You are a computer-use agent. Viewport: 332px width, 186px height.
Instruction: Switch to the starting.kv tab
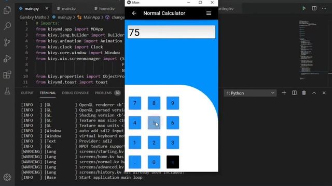point(226,9)
